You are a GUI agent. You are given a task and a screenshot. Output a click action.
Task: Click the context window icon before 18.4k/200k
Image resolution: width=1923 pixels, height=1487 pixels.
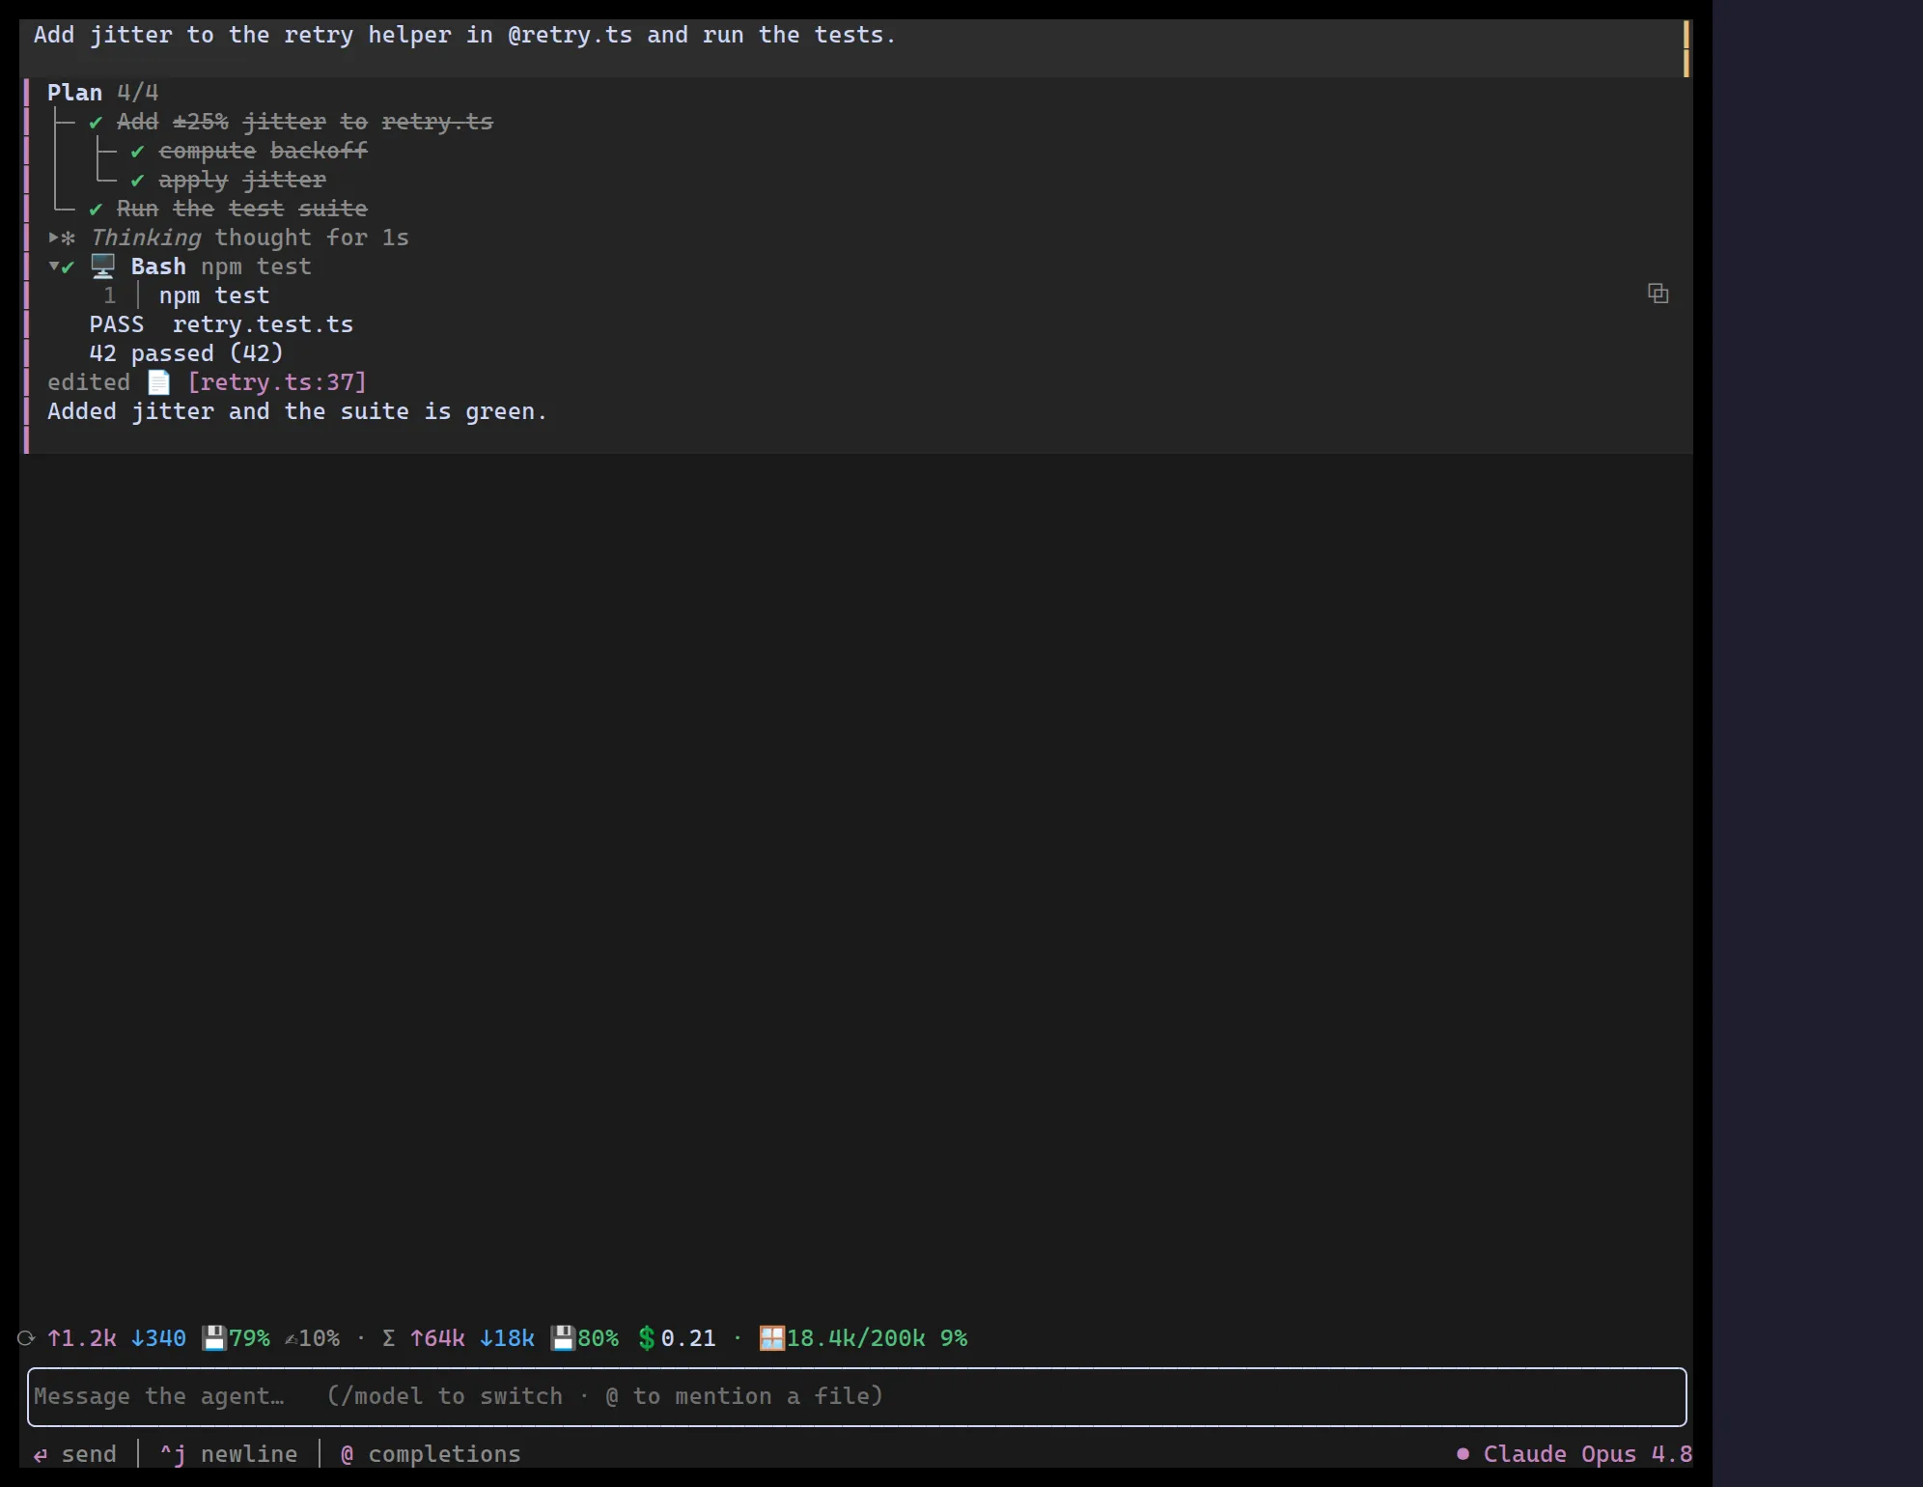pos(772,1338)
